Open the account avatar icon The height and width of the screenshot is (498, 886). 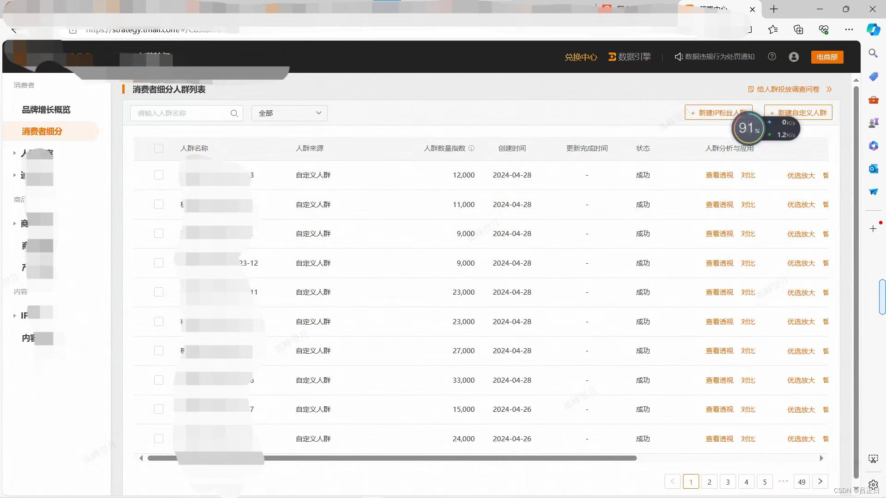click(794, 57)
